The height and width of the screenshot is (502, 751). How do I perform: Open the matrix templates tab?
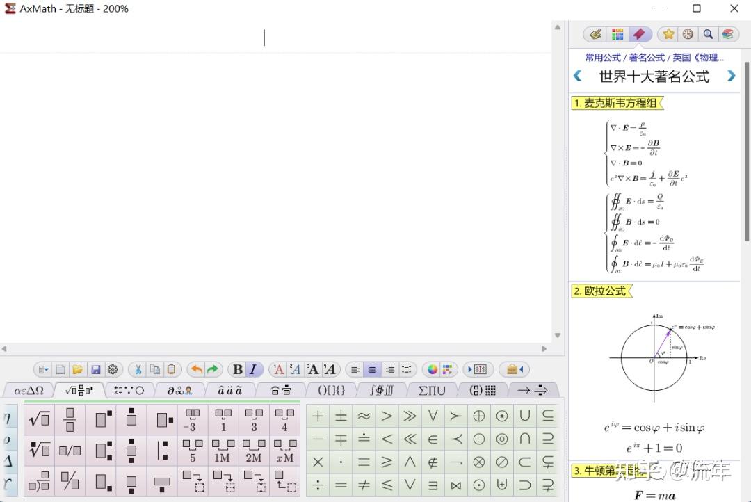483,390
